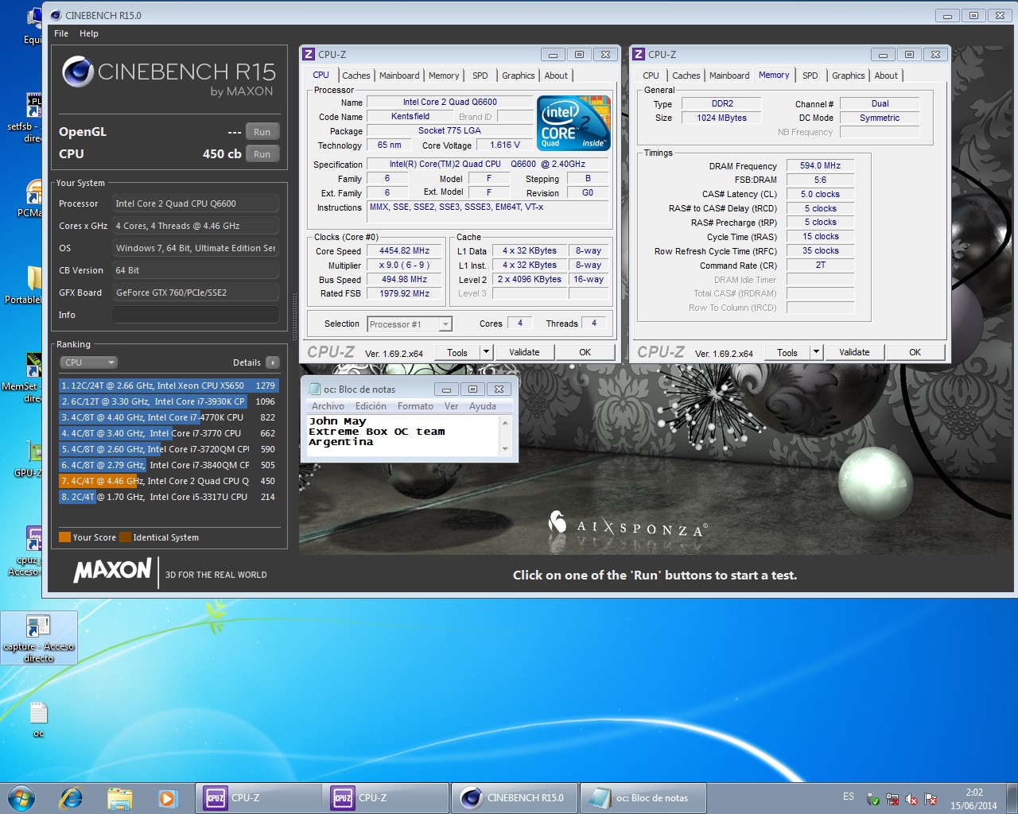The height and width of the screenshot is (814, 1018).
Task: Select ranking row Core i7-4770K
Action: coord(169,417)
